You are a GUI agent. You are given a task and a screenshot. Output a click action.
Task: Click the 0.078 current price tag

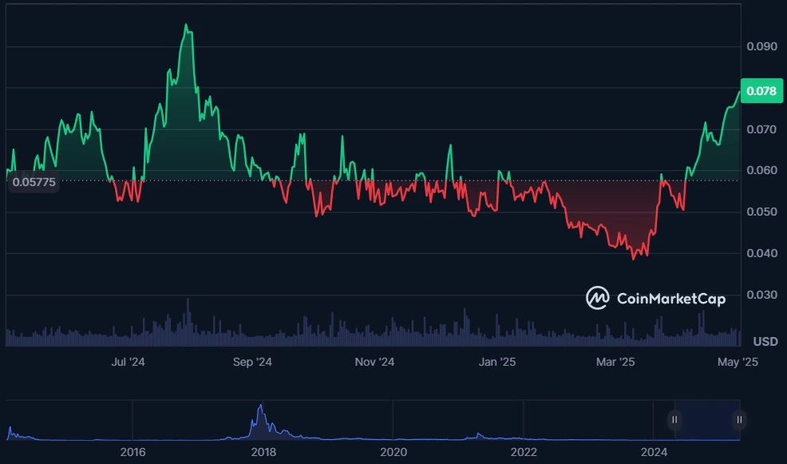pyautogui.click(x=761, y=91)
